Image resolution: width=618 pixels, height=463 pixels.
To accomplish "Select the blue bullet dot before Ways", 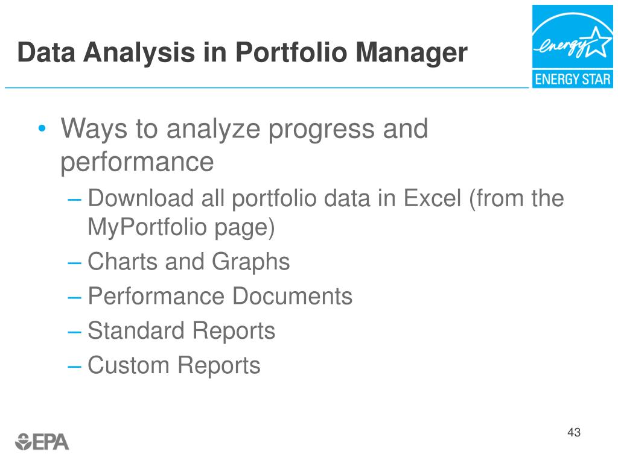I will [42, 128].
